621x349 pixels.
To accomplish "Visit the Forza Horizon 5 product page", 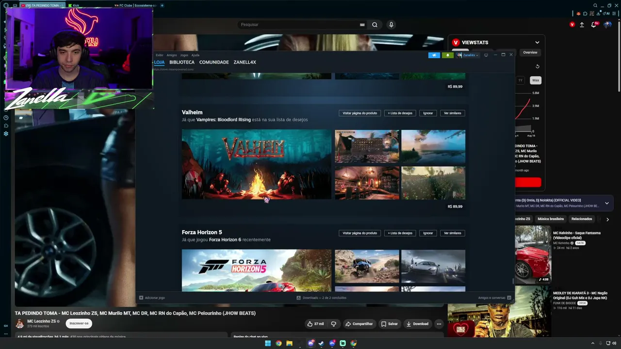I will tap(360, 233).
